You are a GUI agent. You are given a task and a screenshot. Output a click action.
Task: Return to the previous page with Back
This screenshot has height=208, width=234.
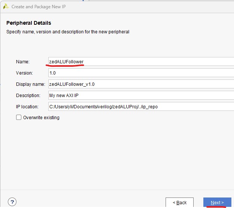point(179,202)
